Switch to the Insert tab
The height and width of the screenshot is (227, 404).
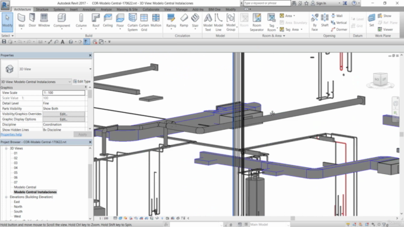tap(74, 9)
